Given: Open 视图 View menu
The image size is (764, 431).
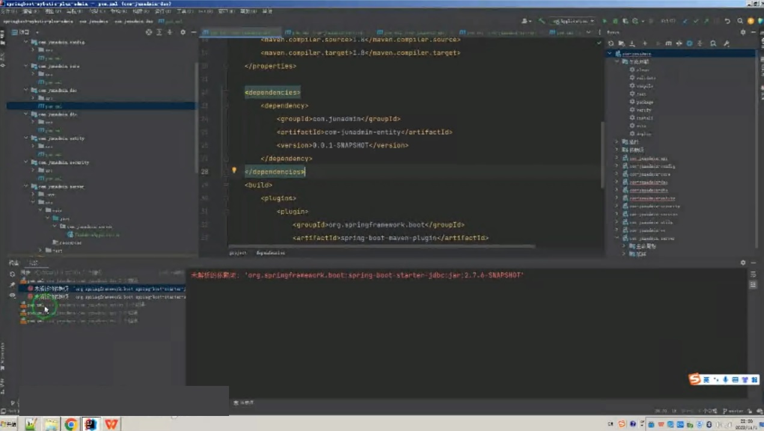Looking at the screenshot, I should tap(52, 11).
